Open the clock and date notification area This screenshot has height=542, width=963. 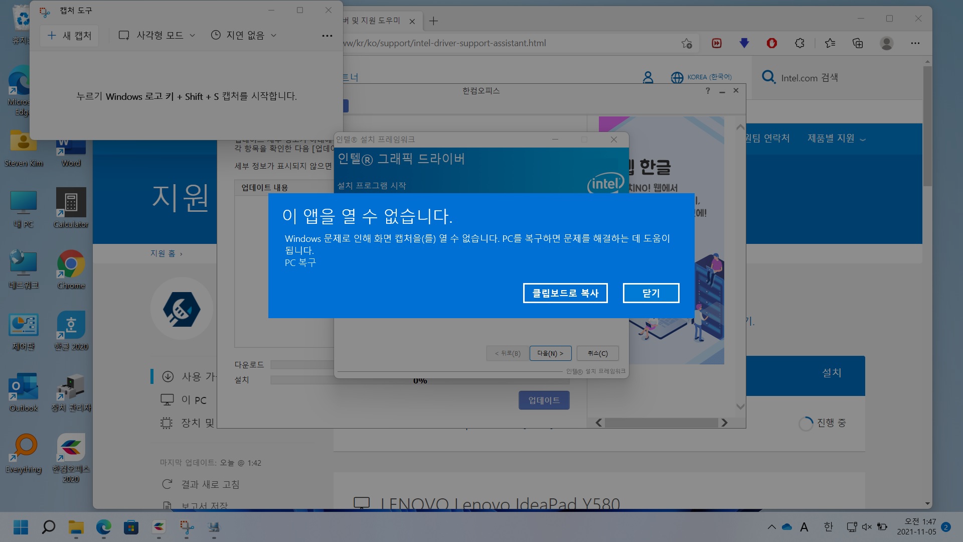pyautogui.click(x=916, y=526)
